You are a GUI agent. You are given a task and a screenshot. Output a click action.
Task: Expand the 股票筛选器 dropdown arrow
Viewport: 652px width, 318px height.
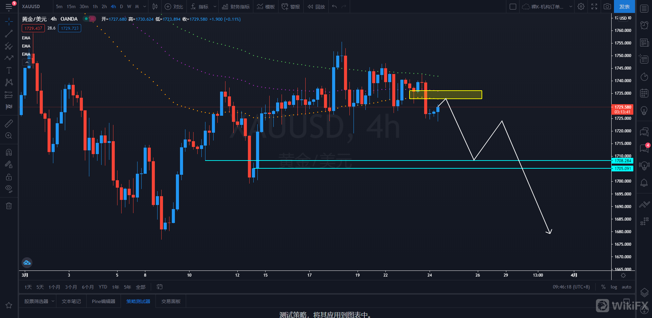[53, 301]
